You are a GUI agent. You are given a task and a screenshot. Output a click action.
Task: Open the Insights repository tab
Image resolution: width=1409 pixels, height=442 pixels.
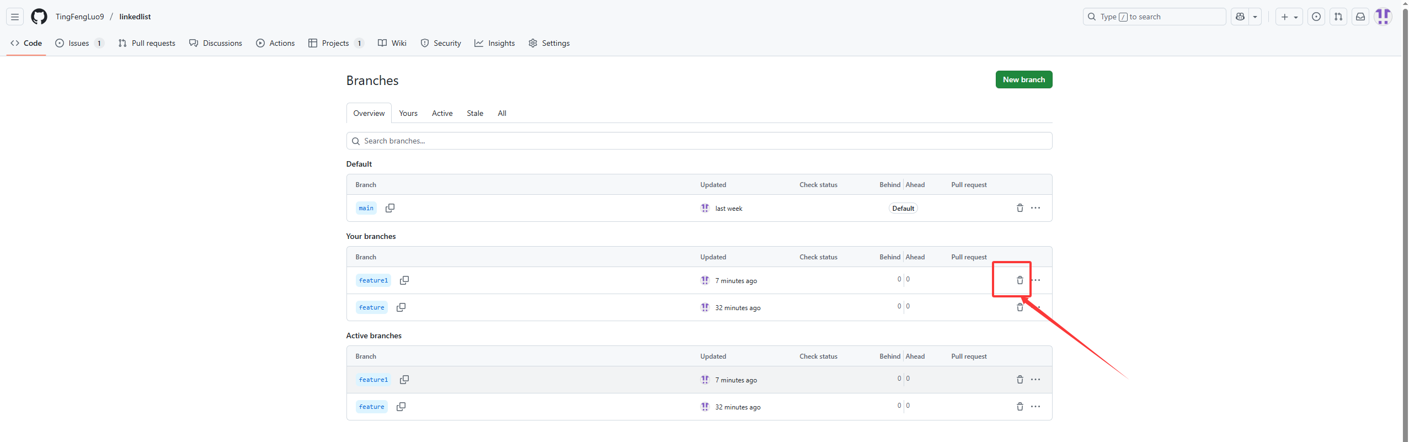tap(495, 43)
